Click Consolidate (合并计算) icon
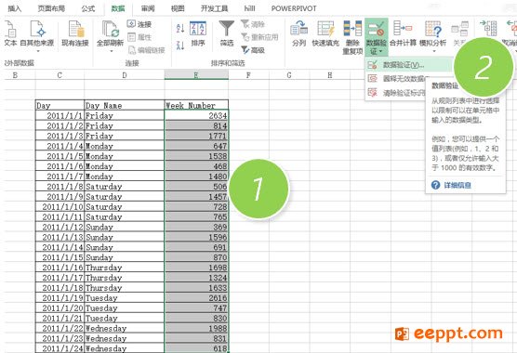 403,29
